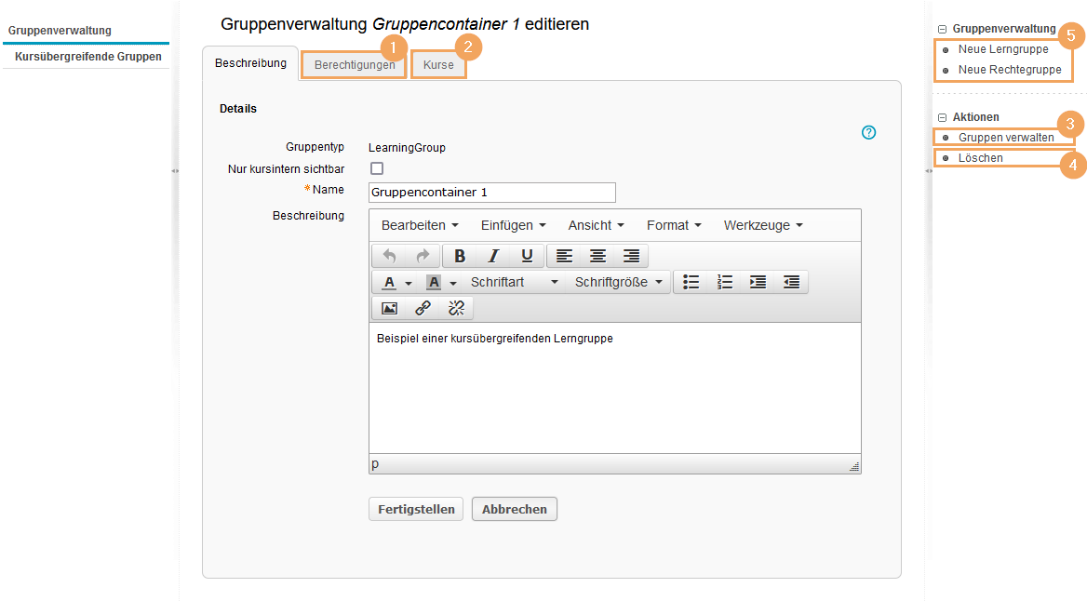Viewport: 1087px width, 601px height.
Task: Enable the 'Nur kursintern sichtbar' checkbox
Action: (x=376, y=168)
